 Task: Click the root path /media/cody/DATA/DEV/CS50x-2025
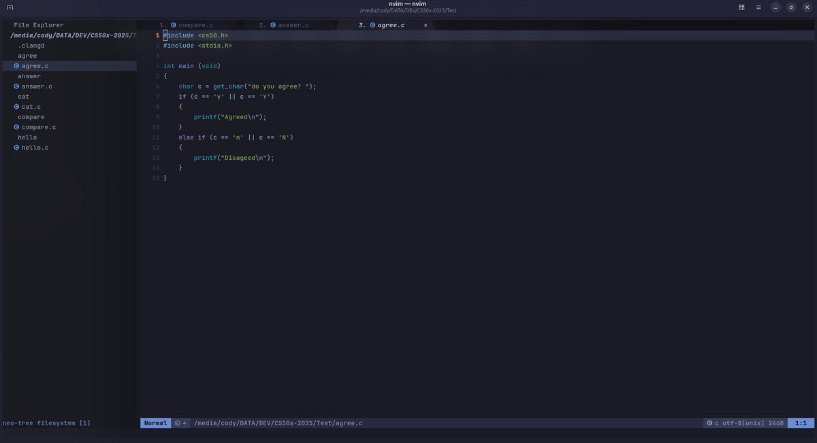[73, 35]
